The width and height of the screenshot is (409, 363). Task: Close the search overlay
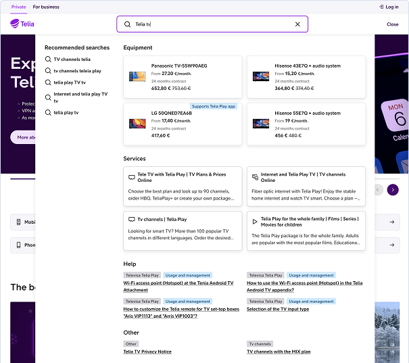click(x=392, y=24)
